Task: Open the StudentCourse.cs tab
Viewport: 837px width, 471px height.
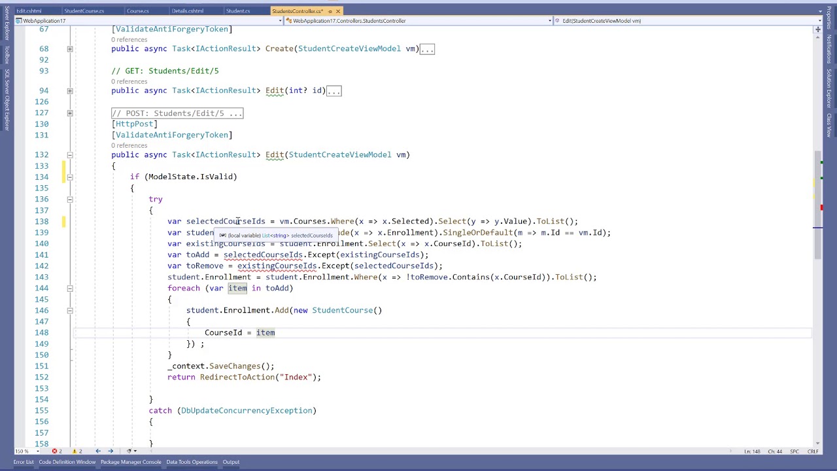Action: coord(84,11)
